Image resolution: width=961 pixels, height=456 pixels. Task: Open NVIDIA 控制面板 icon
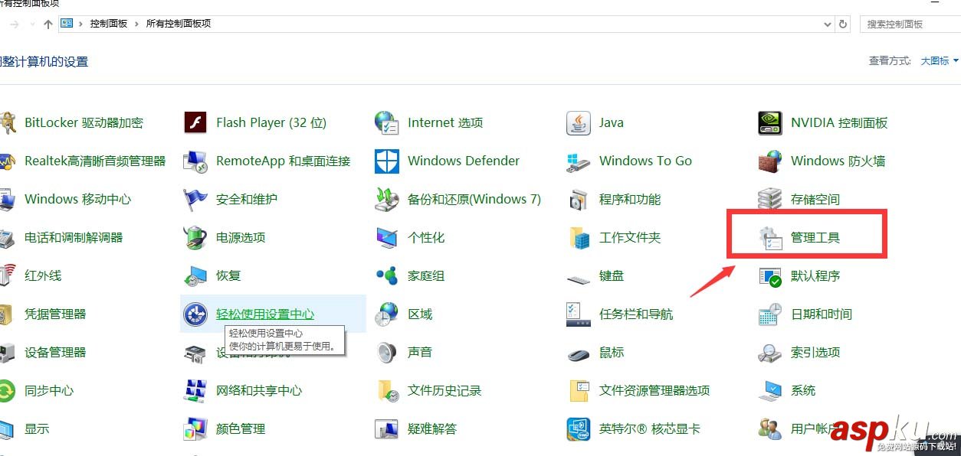(770, 122)
